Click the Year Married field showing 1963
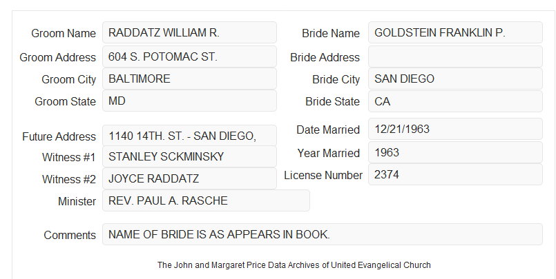The image size is (556, 279). coord(455,152)
